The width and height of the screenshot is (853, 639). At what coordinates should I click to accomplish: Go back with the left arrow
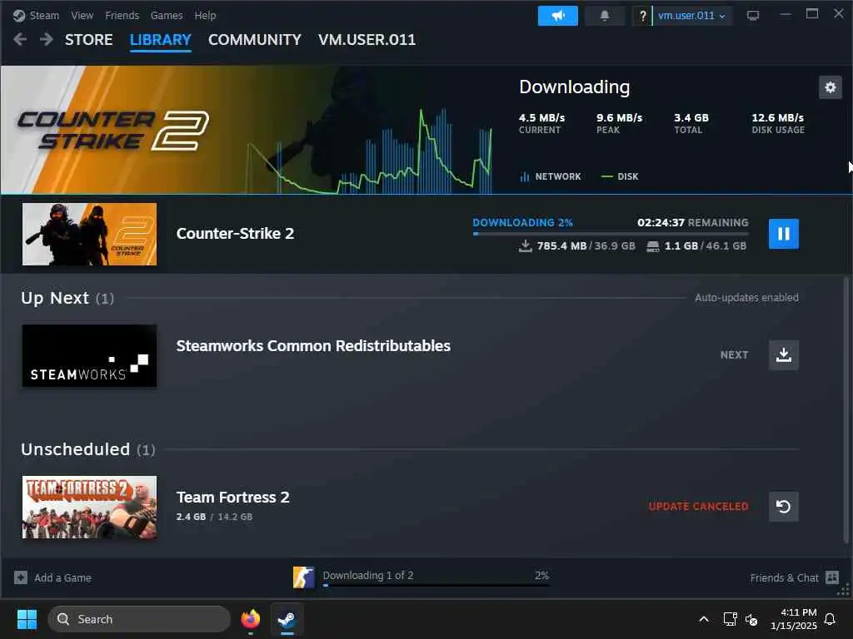(x=20, y=40)
